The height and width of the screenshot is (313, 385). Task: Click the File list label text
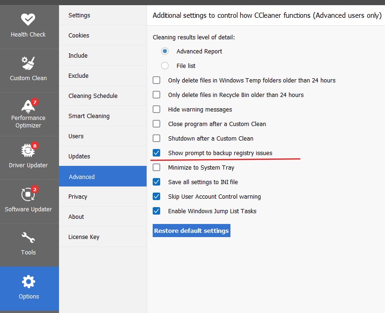186,66
